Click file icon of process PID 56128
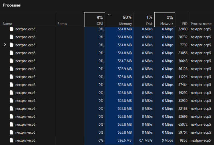 tap(12, 69)
